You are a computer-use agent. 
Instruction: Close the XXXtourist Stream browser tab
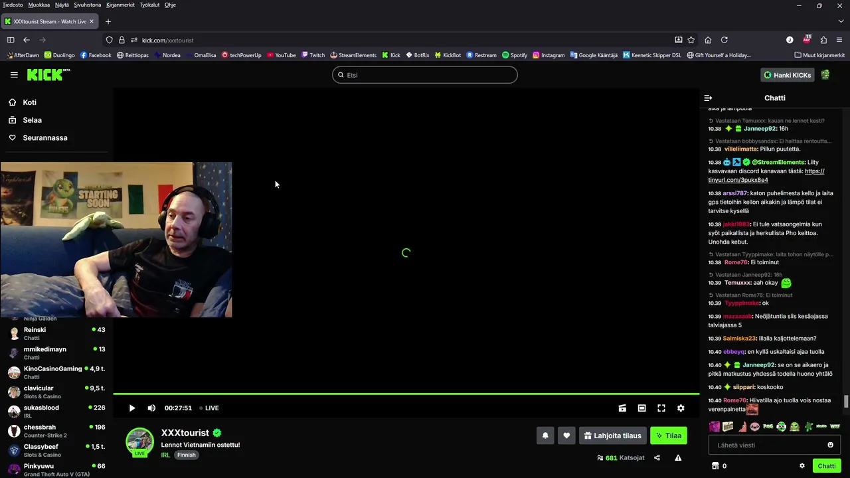pyautogui.click(x=92, y=21)
